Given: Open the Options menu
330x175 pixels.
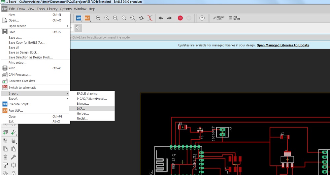Looking at the screenshot, I should coord(66,9).
